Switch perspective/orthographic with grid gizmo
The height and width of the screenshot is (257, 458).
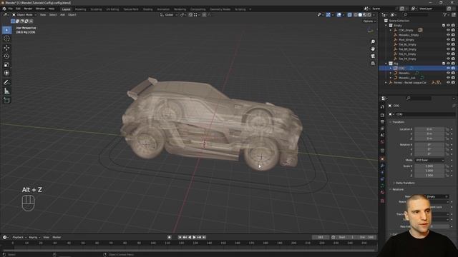tap(373, 64)
